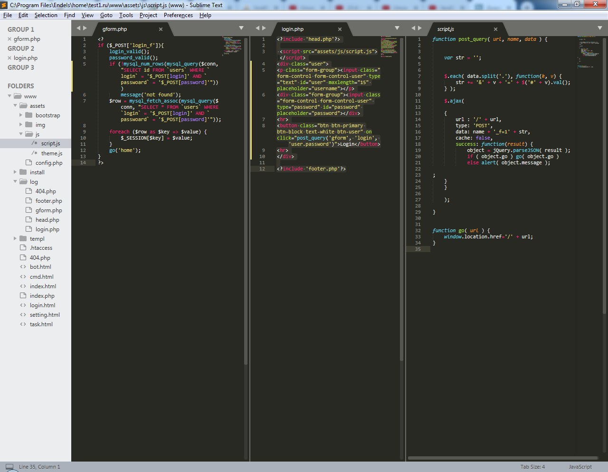Close the login.php tab

[340, 29]
